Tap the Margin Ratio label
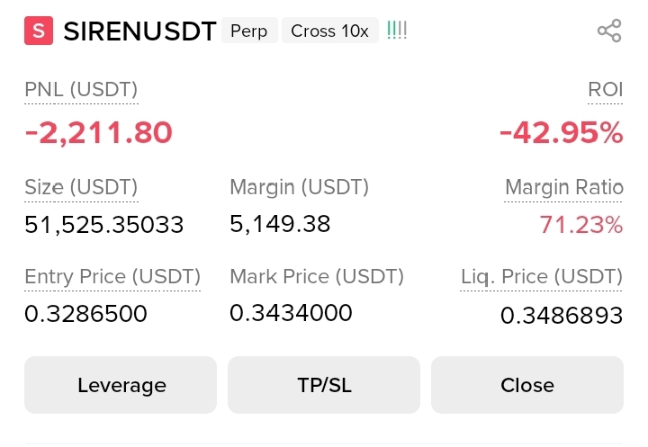 564,187
